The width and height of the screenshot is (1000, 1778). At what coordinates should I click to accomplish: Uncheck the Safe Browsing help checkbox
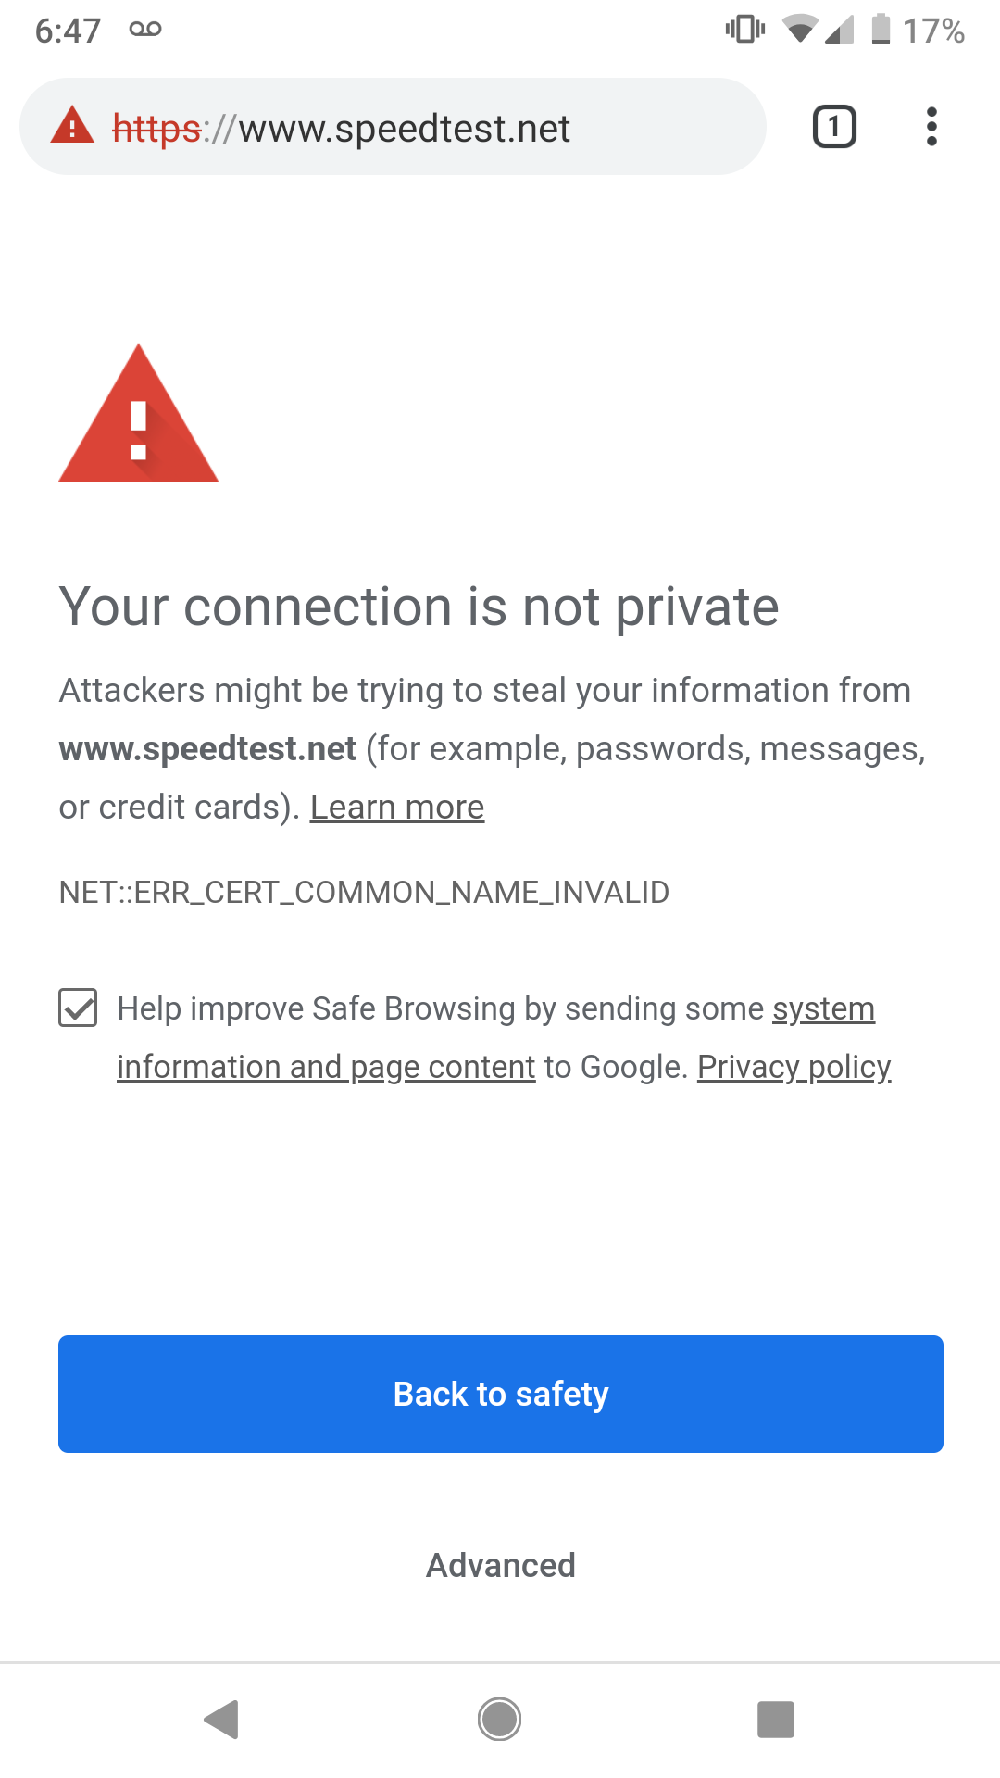(78, 1008)
